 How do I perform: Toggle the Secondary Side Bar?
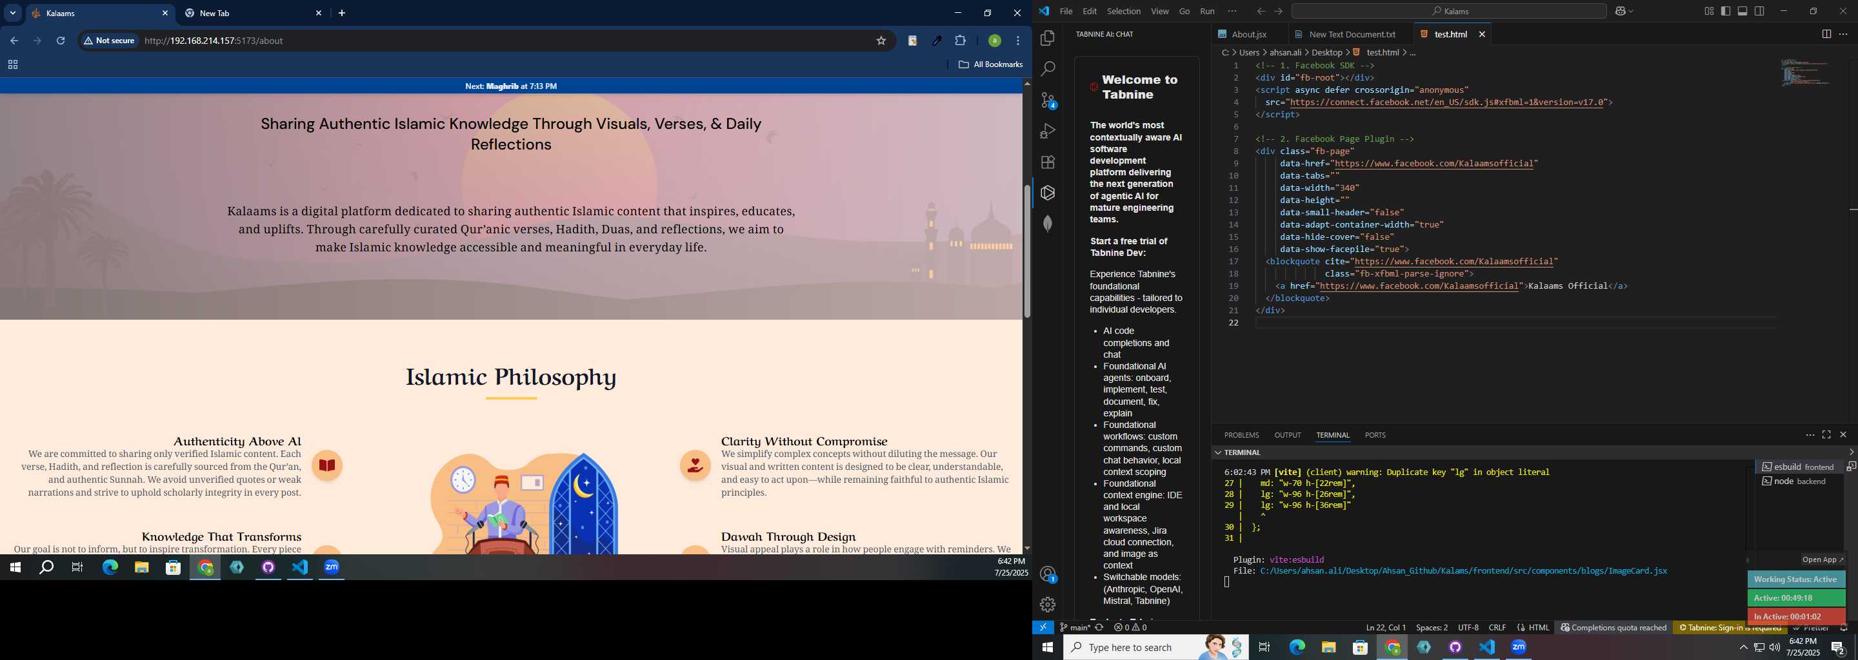1759,11
